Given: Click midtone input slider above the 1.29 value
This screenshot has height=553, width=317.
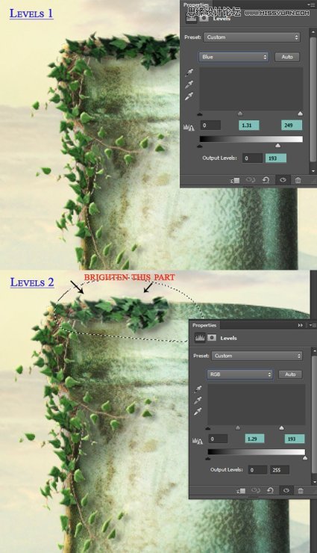Looking at the screenshot, I should [238, 427].
